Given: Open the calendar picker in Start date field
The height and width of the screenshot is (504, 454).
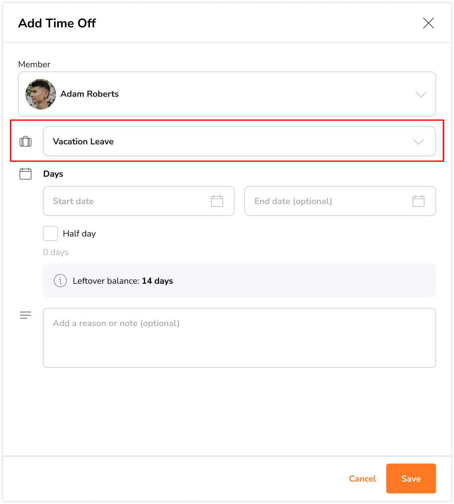Looking at the screenshot, I should pos(217,201).
